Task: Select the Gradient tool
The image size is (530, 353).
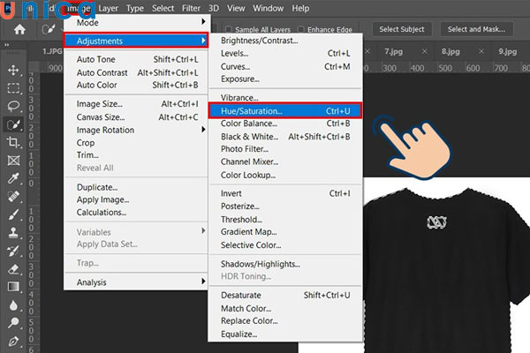Action: (13, 287)
